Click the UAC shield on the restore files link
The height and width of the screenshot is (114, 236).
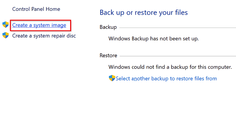click(112, 78)
